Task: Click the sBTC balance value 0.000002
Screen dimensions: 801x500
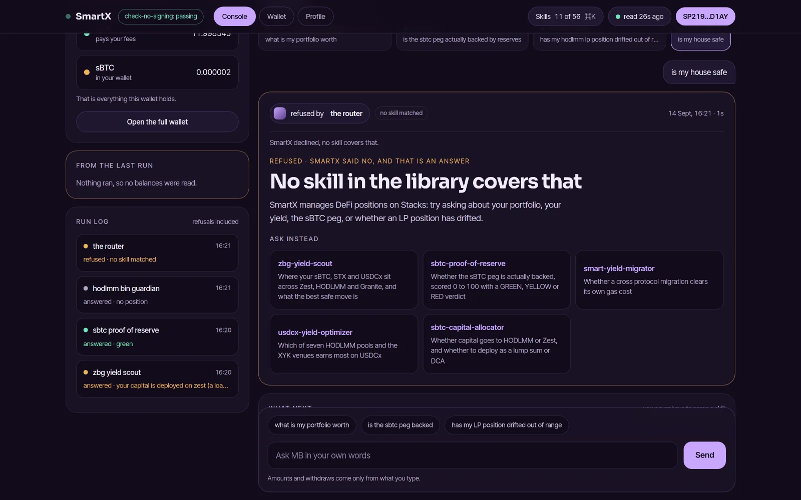Action: tap(213, 72)
